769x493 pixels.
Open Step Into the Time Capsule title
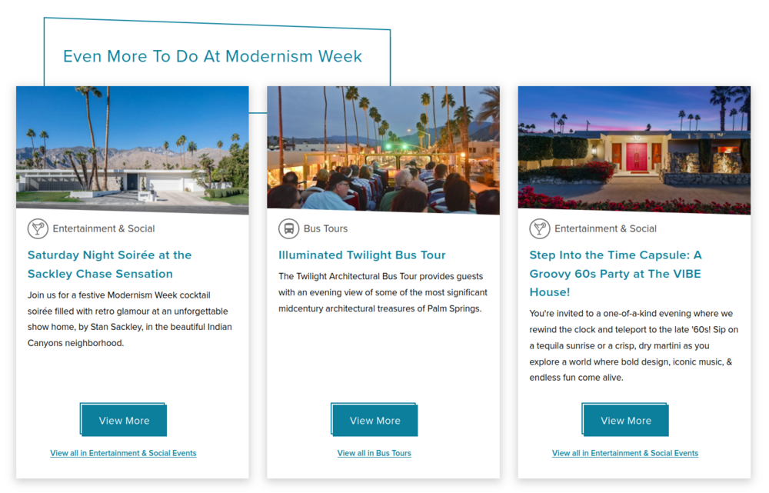tap(615, 273)
